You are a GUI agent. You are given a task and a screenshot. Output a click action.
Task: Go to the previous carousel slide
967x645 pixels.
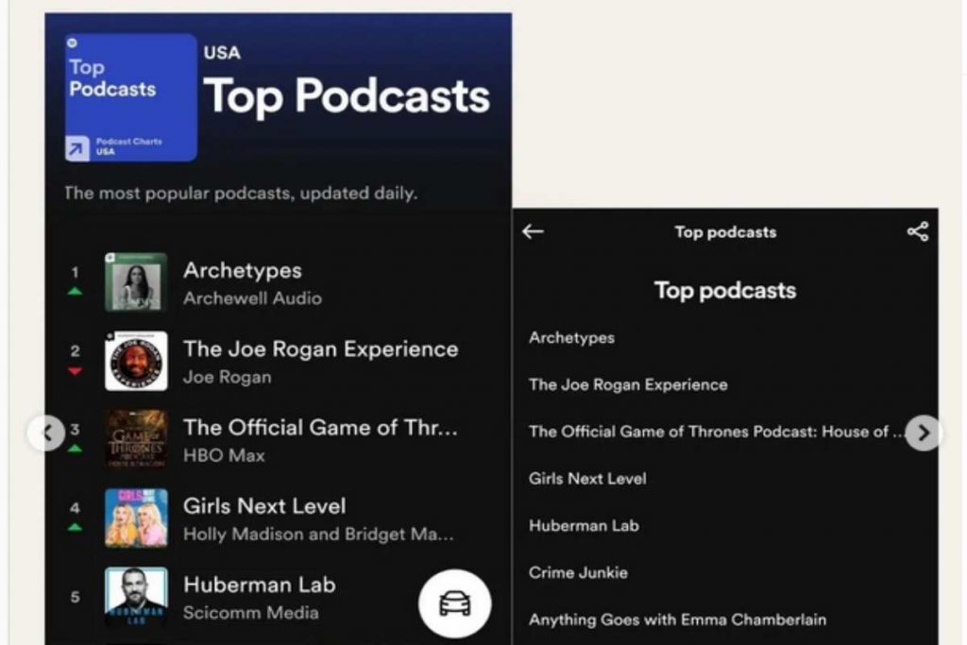coord(46,433)
